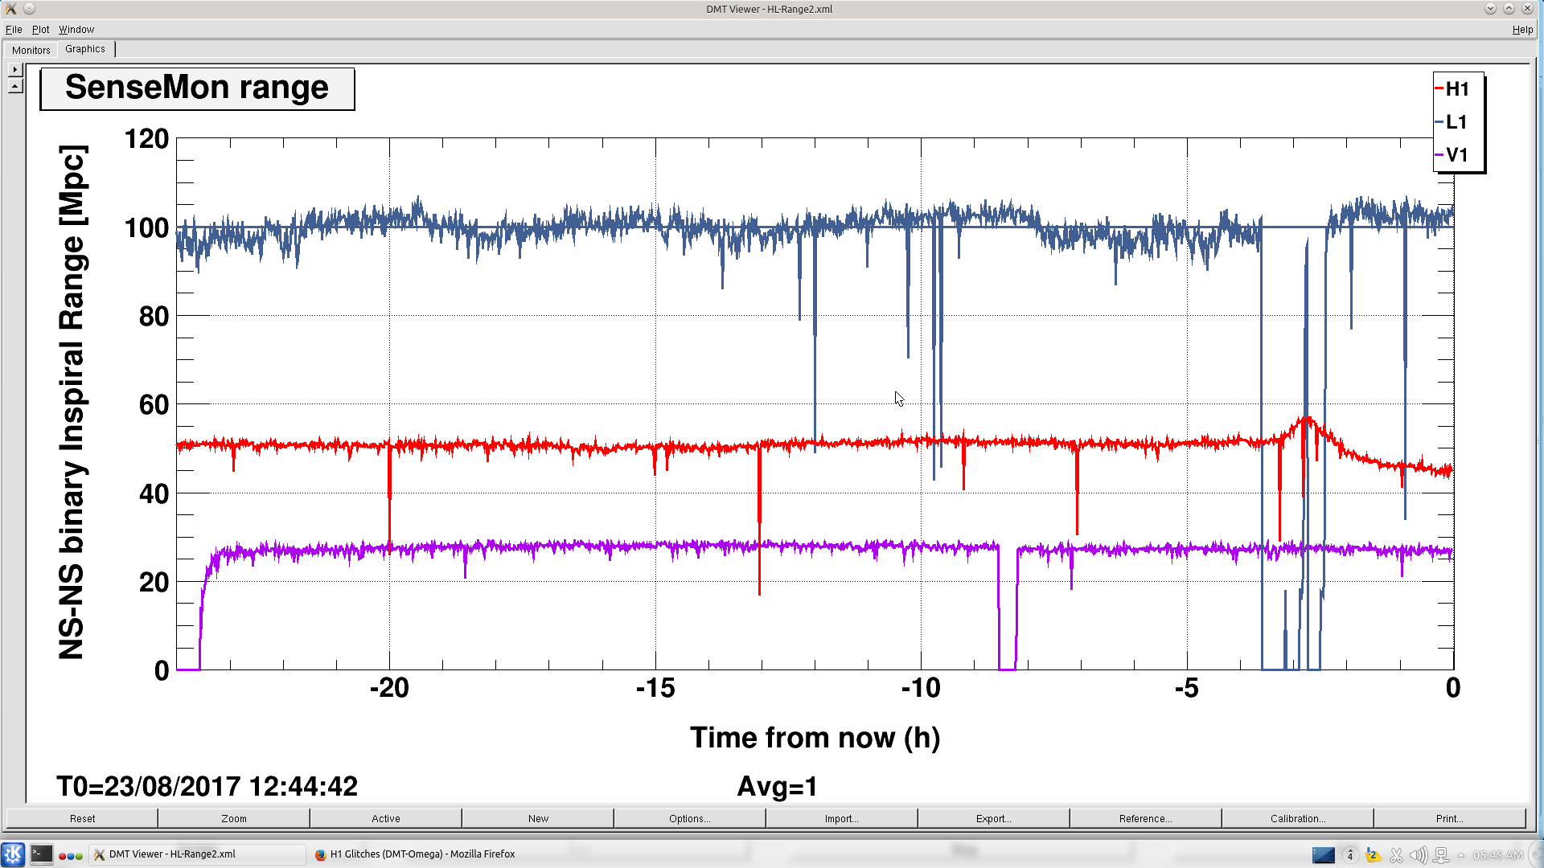Open the Reference... dialog
Viewport: 1544px width, 868px height.
click(1146, 818)
